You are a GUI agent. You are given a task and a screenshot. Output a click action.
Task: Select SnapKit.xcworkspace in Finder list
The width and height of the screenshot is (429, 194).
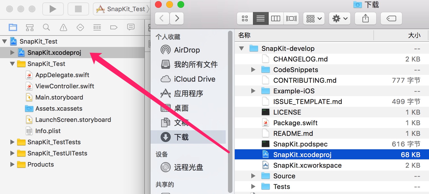(x=332, y=165)
